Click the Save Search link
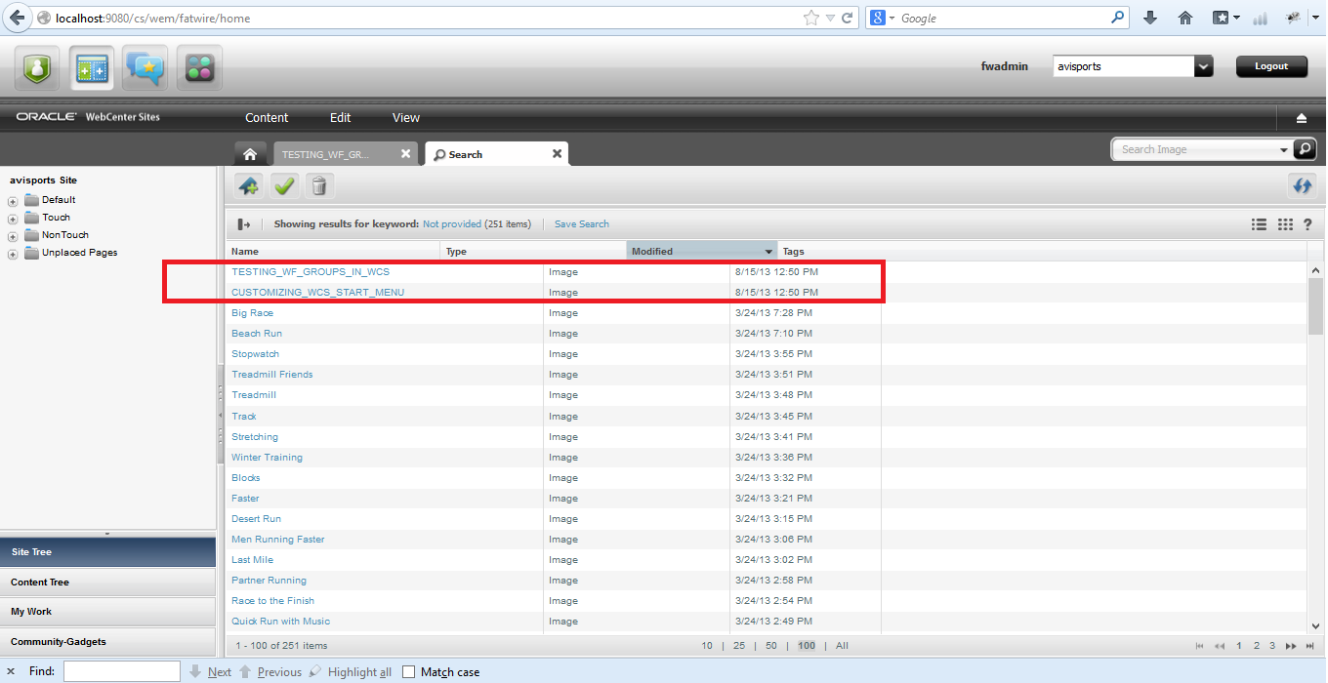 pos(581,223)
